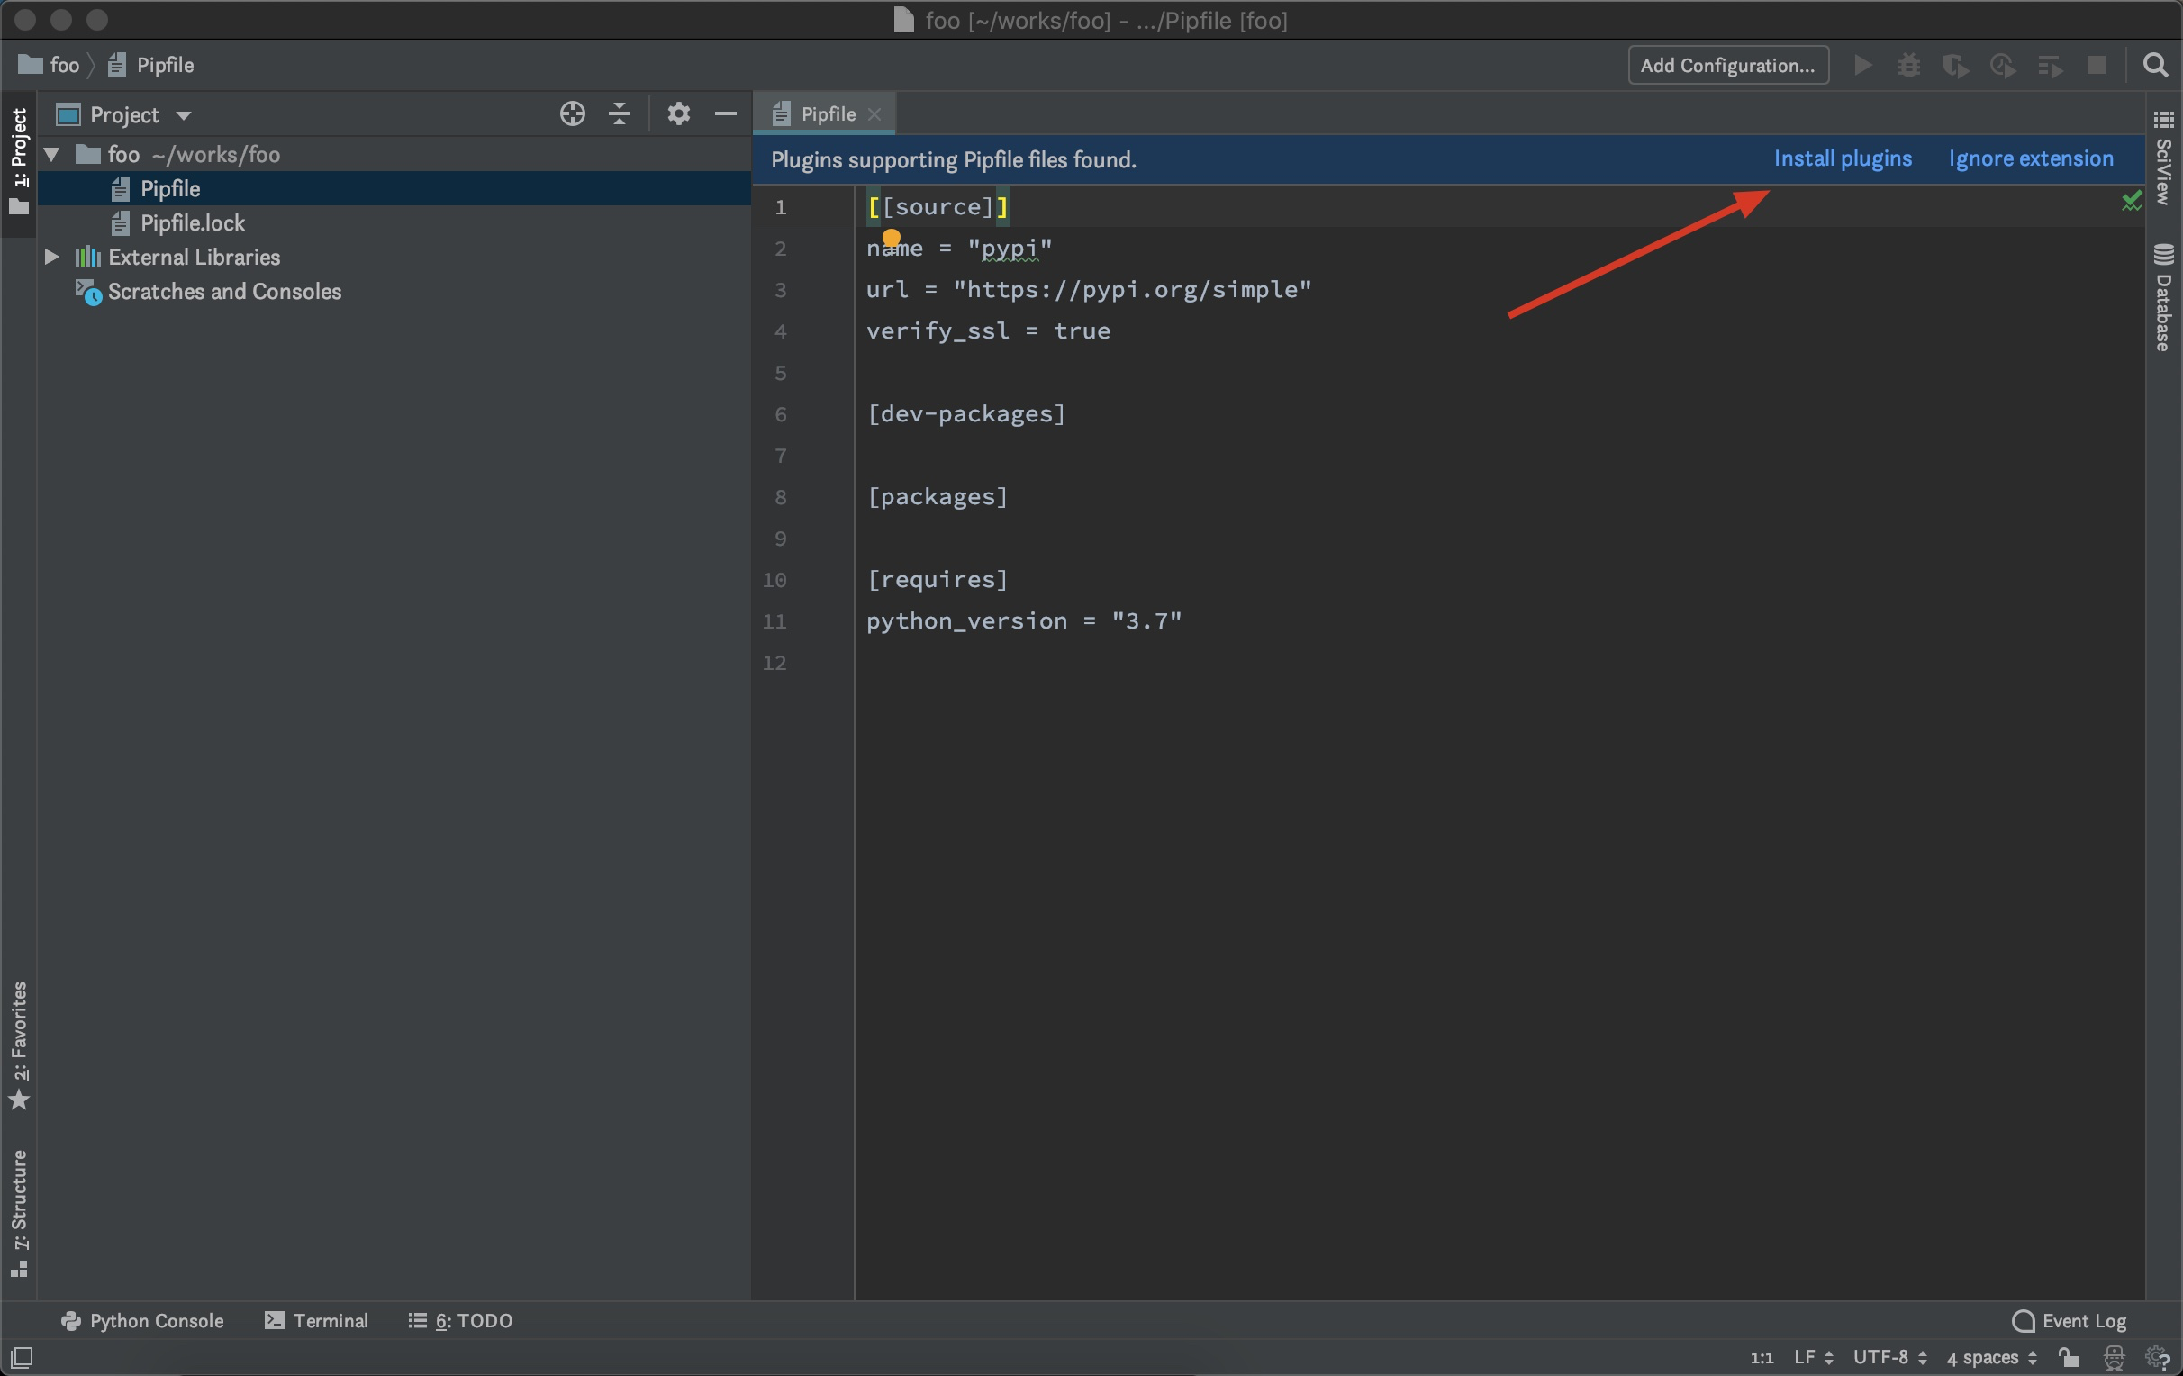Hide the Project panel with minus icon
This screenshot has height=1376, width=2183.
click(725, 114)
